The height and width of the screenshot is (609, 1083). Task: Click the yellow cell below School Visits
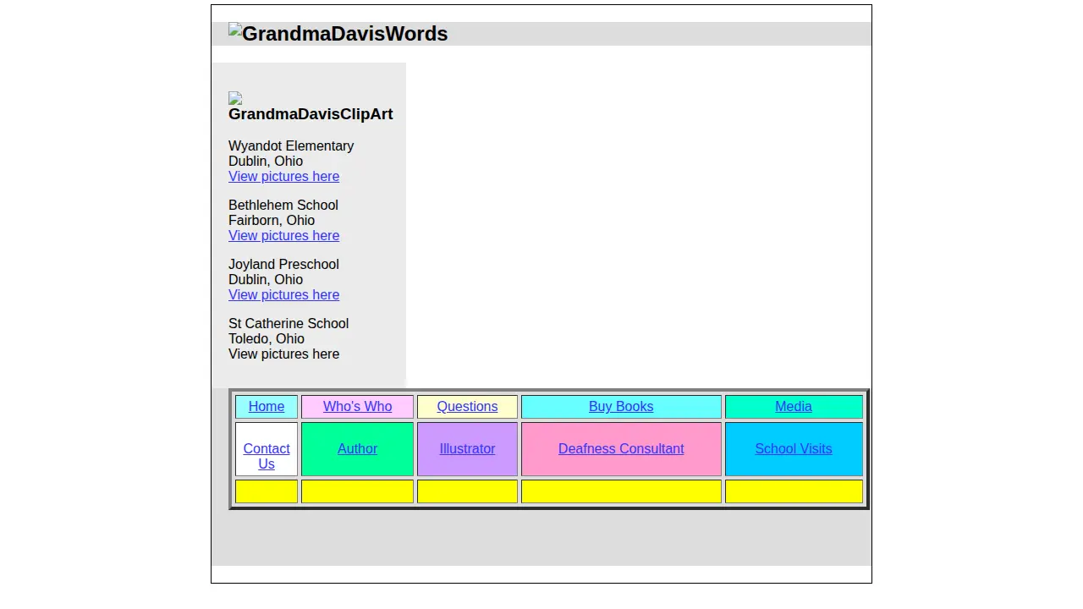794,491
